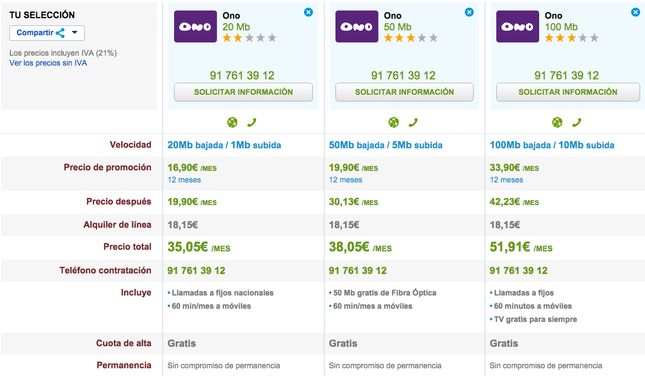Click the internet globe icon under Ono 100 Mb
645x376 pixels.
[557, 122]
